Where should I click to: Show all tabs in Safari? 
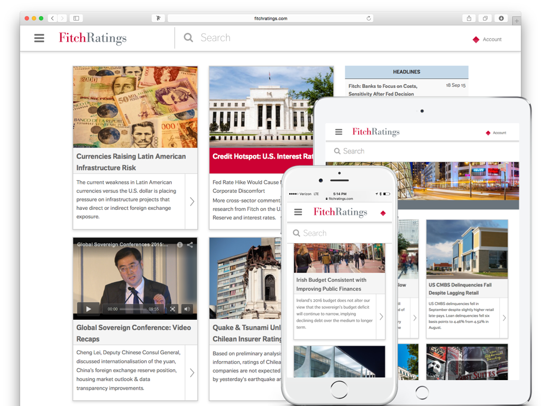coord(485,19)
